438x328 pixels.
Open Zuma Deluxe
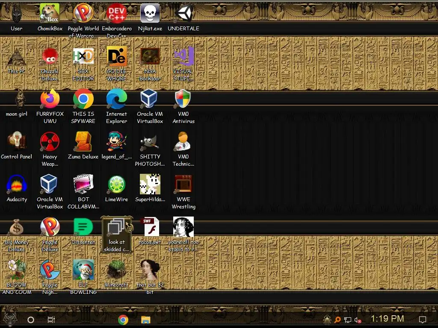click(83, 146)
